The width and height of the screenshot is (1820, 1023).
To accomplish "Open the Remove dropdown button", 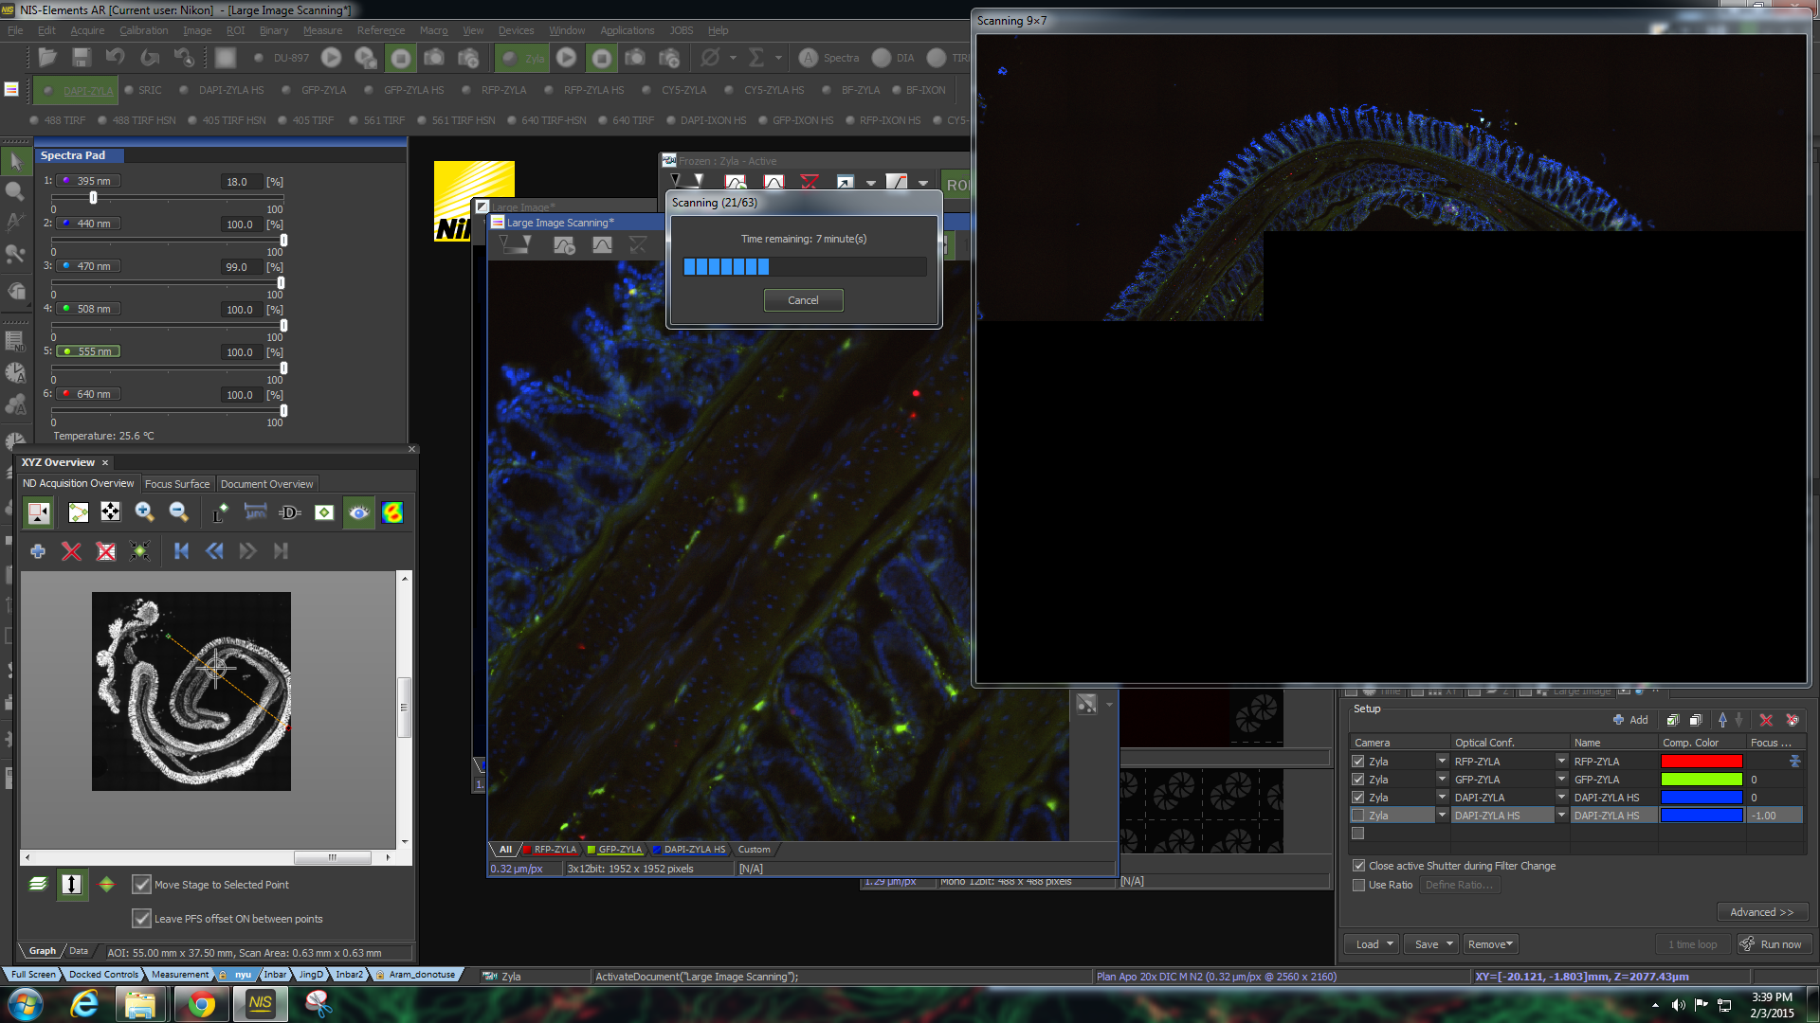I will tap(1490, 944).
